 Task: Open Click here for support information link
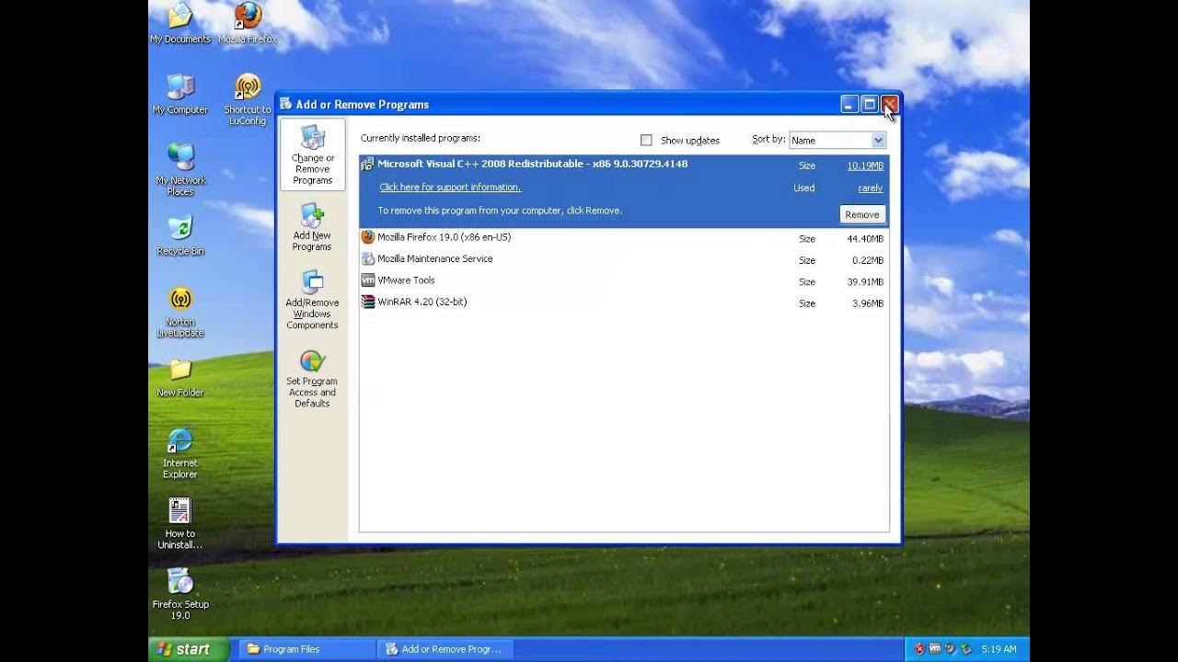point(450,188)
